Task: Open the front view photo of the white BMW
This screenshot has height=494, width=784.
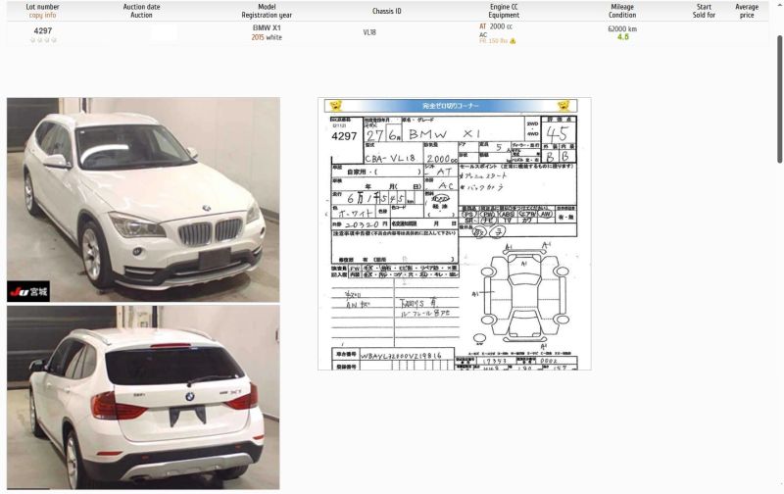Action: (143, 200)
